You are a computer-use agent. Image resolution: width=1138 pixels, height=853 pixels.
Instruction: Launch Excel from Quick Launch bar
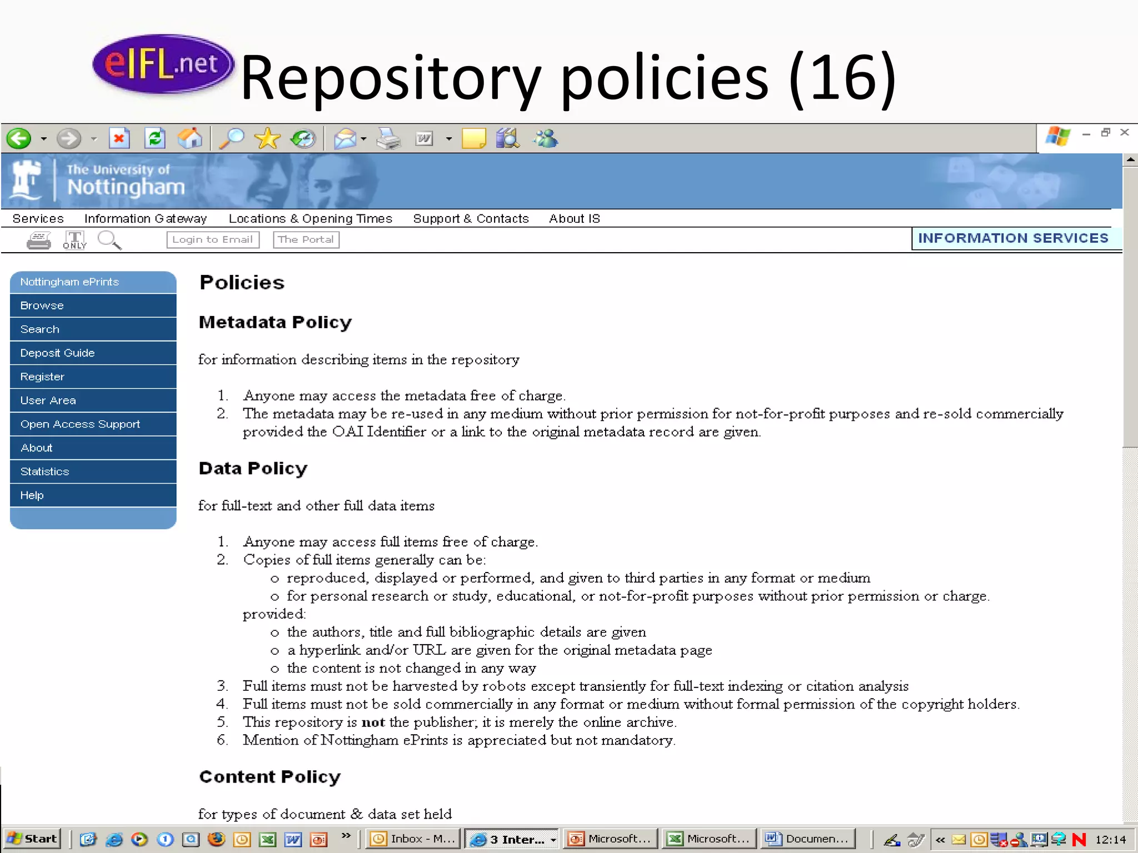[268, 839]
